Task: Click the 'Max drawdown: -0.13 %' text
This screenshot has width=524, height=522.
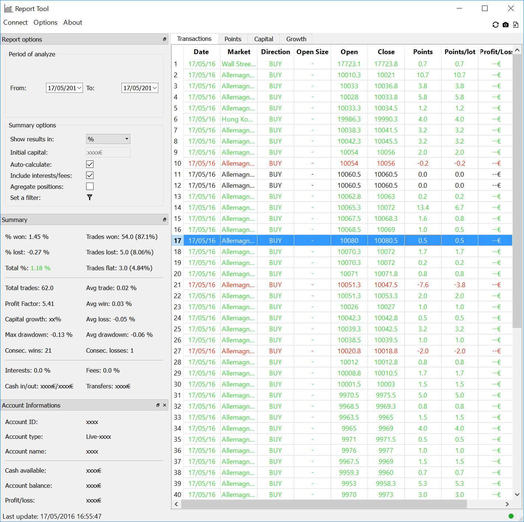Action: (39, 335)
